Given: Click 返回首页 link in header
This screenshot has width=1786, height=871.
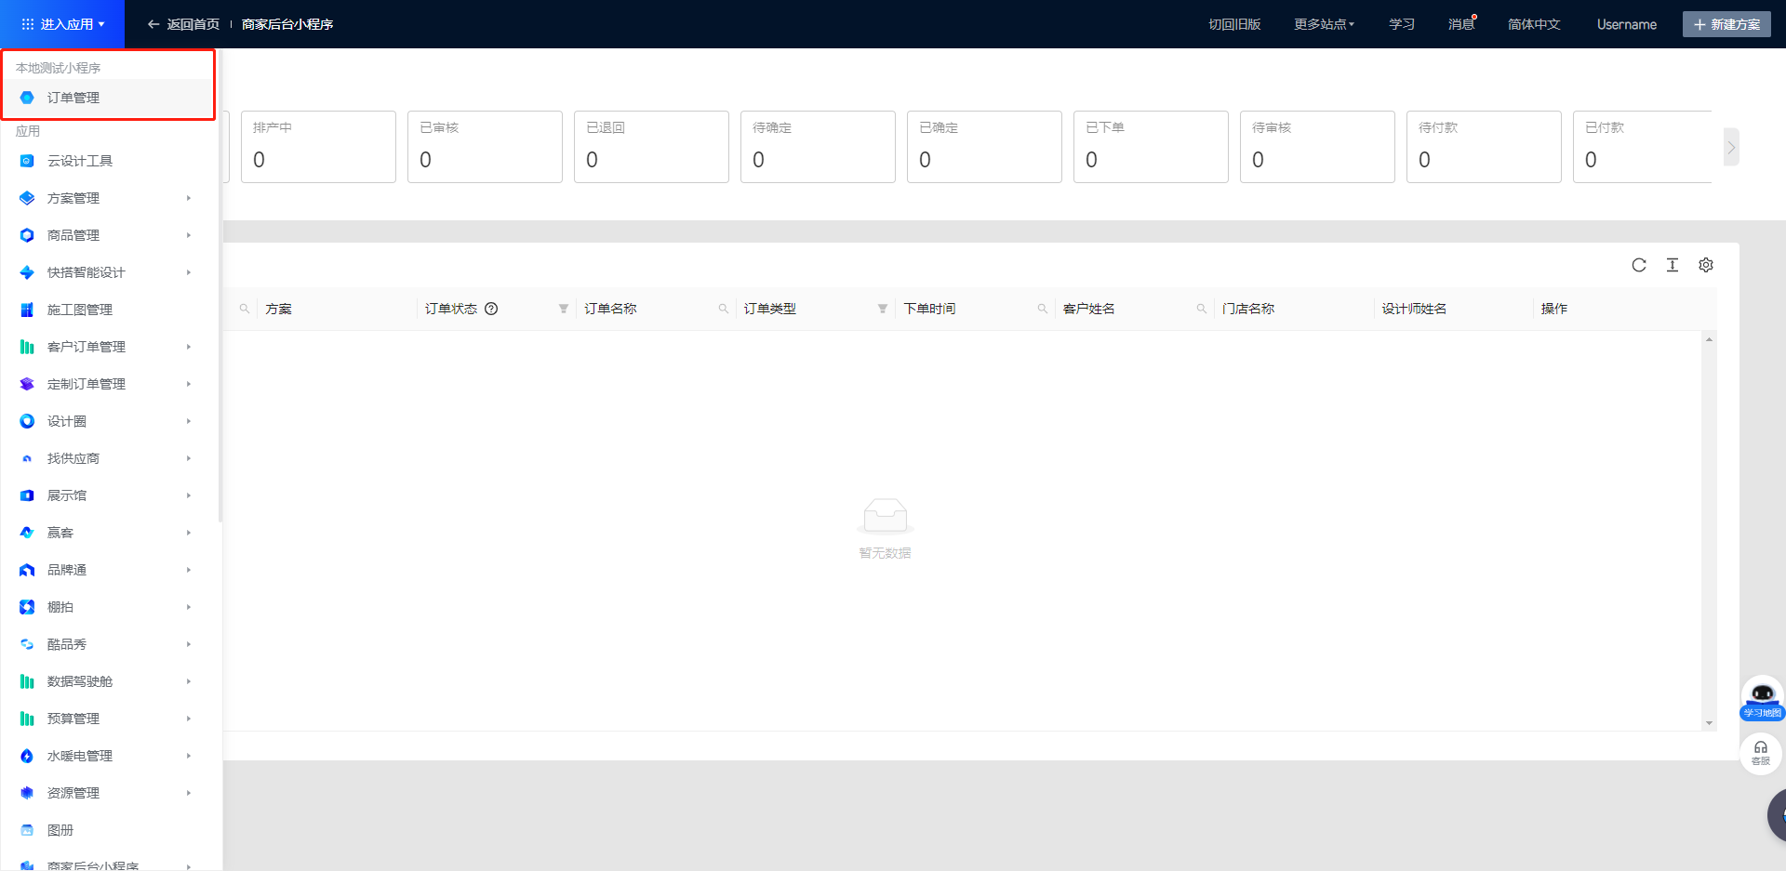Looking at the screenshot, I should coord(184,24).
